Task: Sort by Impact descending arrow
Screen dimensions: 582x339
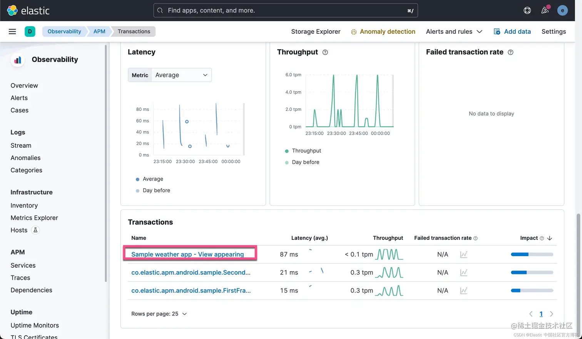Action: click(550, 238)
